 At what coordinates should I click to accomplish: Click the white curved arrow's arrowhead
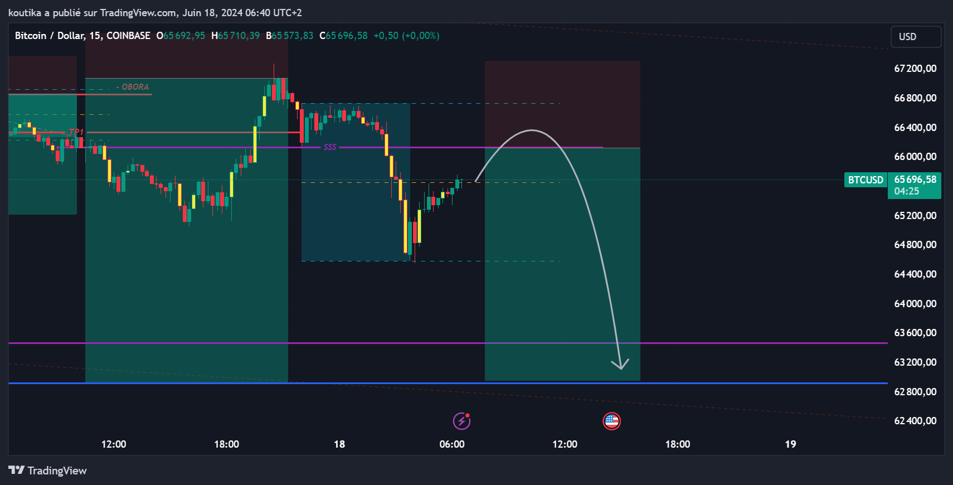pos(620,365)
